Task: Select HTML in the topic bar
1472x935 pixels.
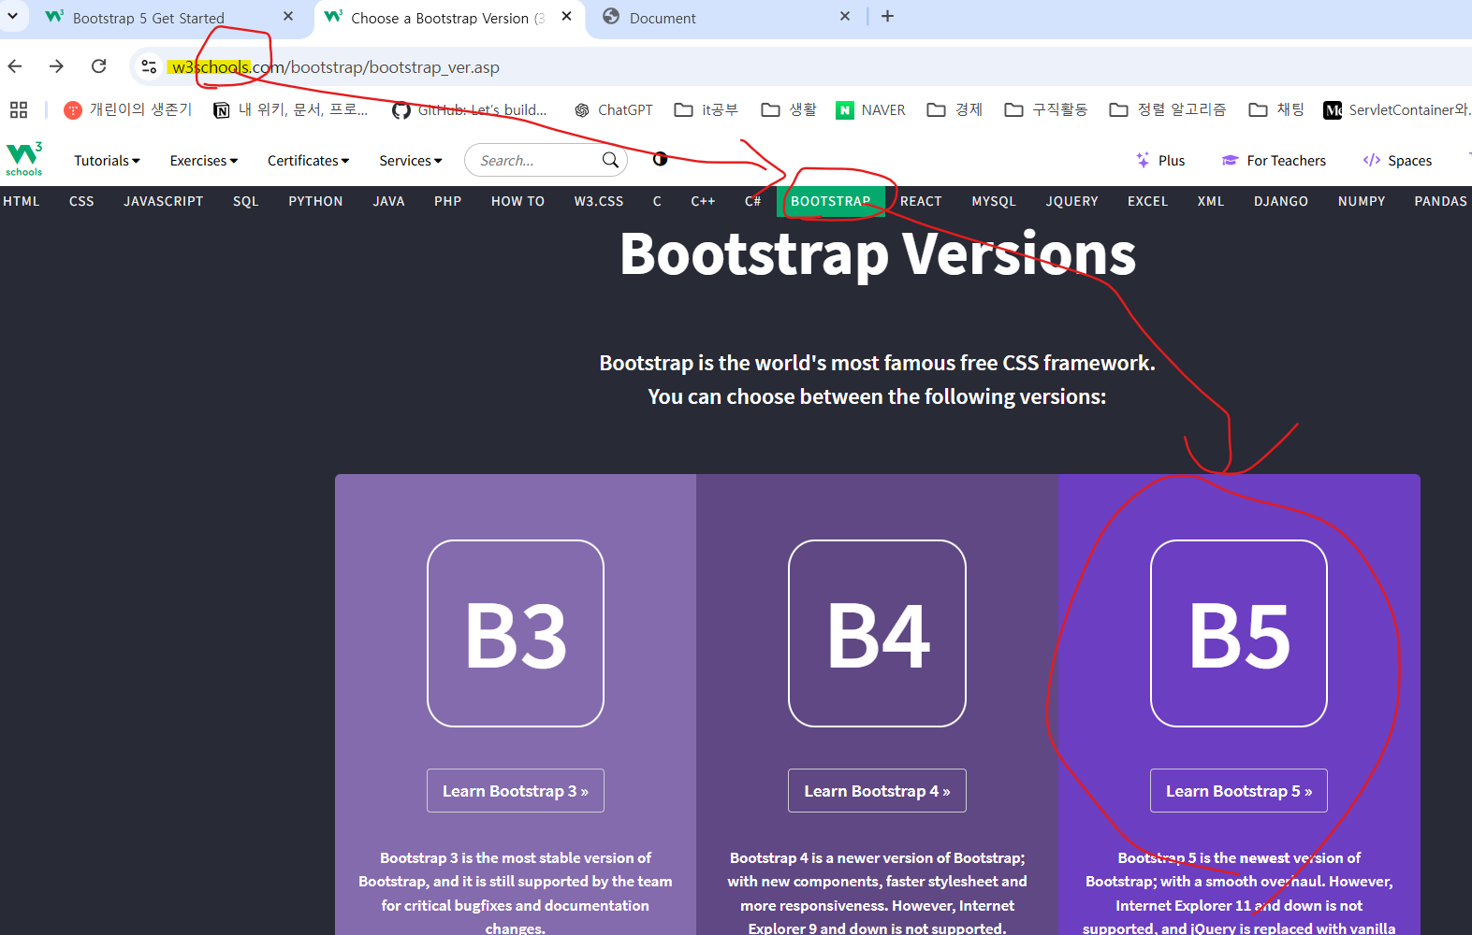Action: (x=22, y=201)
